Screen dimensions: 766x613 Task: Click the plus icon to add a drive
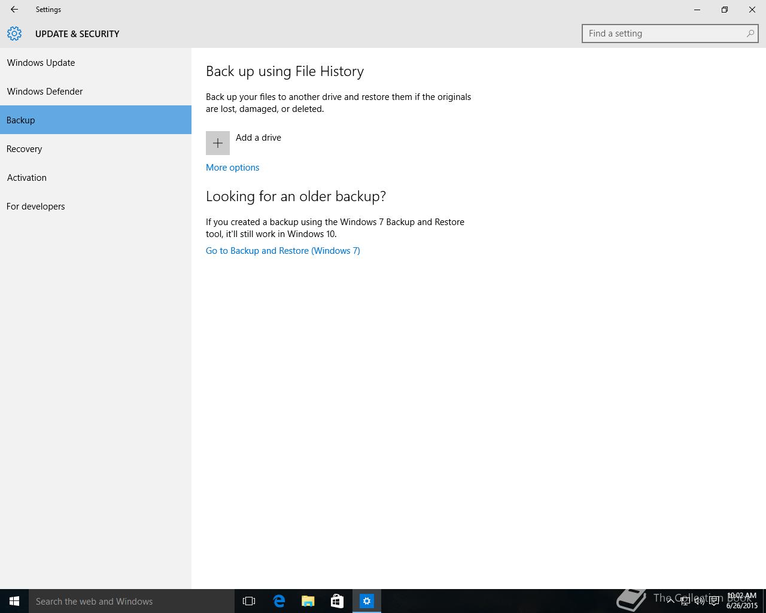(218, 143)
